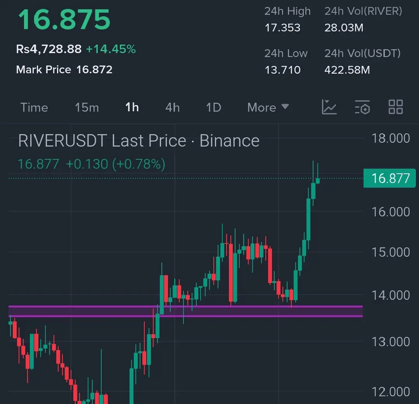
Task: Click the 16.000 price axis label
Action: click(391, 212)
